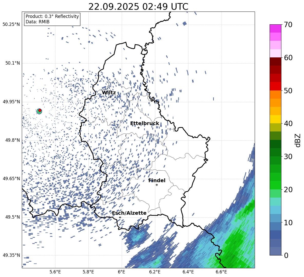Viewport: 304px width, 277px height.
Task: Click the Wiltz station cross marker
Action: click(x=110, y=97)
